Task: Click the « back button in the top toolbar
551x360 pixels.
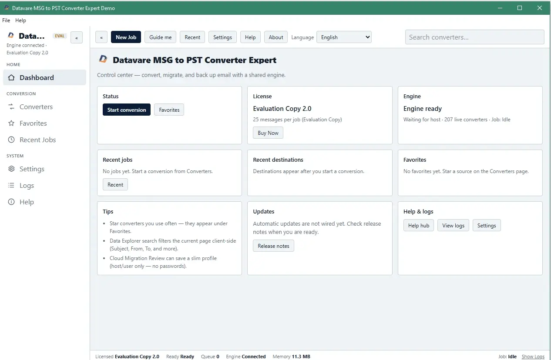Action: pos(101,37)
